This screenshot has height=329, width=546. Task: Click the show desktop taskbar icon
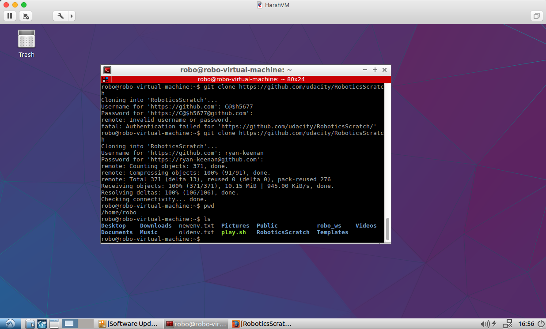[54, 324]
